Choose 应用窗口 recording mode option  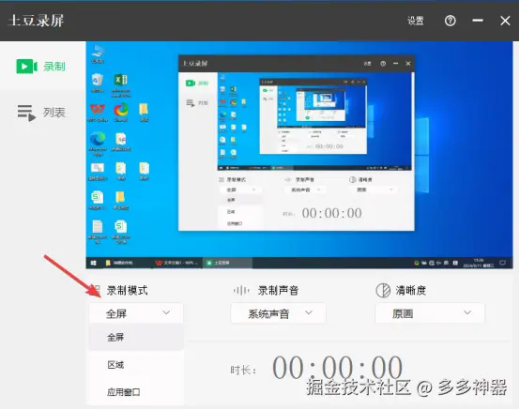tap(136, 392)
